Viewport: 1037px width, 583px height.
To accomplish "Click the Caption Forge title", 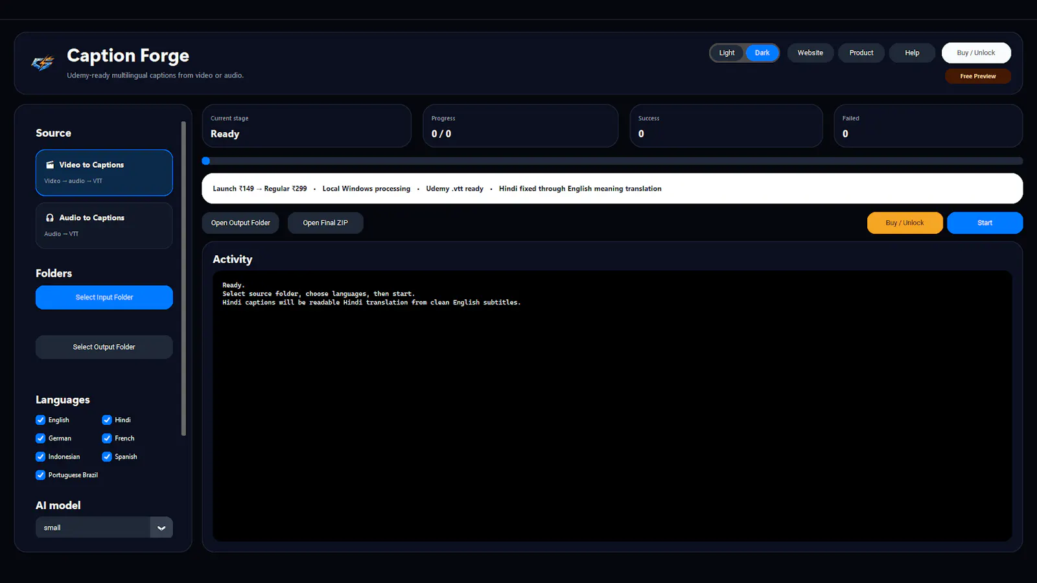I will point(128,56).
